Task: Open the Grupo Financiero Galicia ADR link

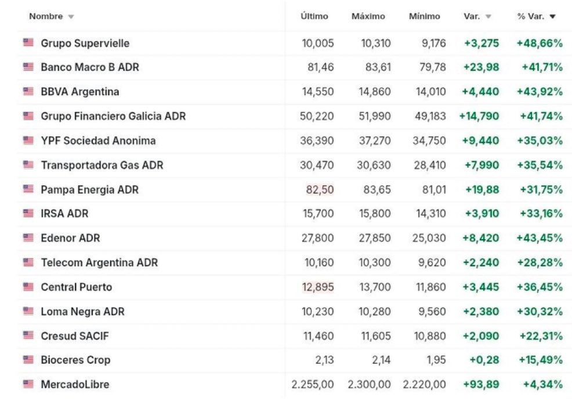Action: (113, 116)
